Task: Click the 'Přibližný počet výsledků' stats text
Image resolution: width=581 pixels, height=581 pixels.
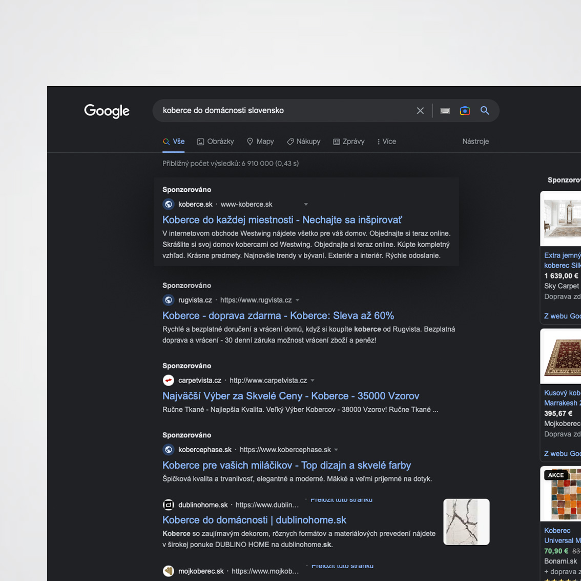Action: [231, 164]
